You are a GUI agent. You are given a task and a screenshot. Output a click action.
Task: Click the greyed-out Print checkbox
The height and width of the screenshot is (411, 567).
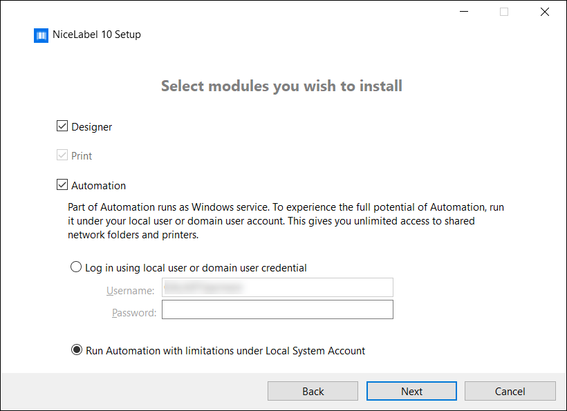click(x=63, y=155)
